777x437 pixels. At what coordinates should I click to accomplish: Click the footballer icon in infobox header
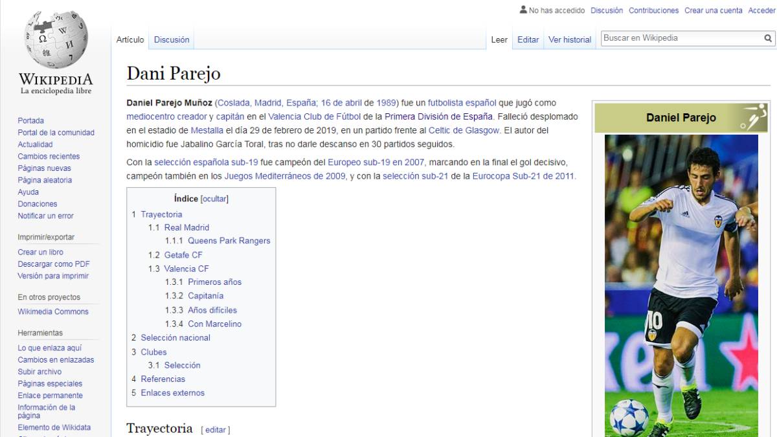(x=753, y=117)
